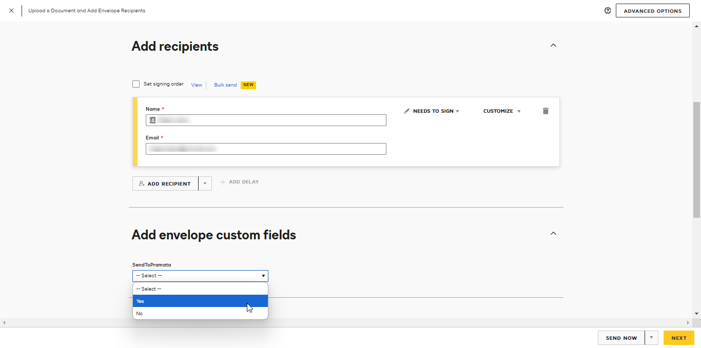
Task: Click the address book icon in Name field
Action: (x=152, y=120)
